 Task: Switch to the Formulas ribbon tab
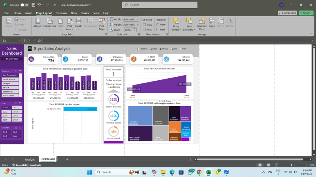[x=61, y=13]
